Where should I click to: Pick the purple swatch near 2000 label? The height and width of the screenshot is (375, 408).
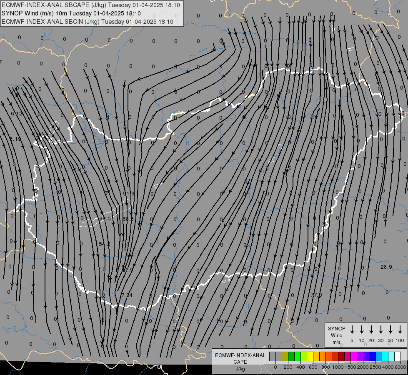(x=360, y=356)
